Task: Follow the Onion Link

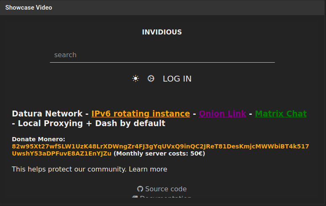Action: (x=222, y=114)
